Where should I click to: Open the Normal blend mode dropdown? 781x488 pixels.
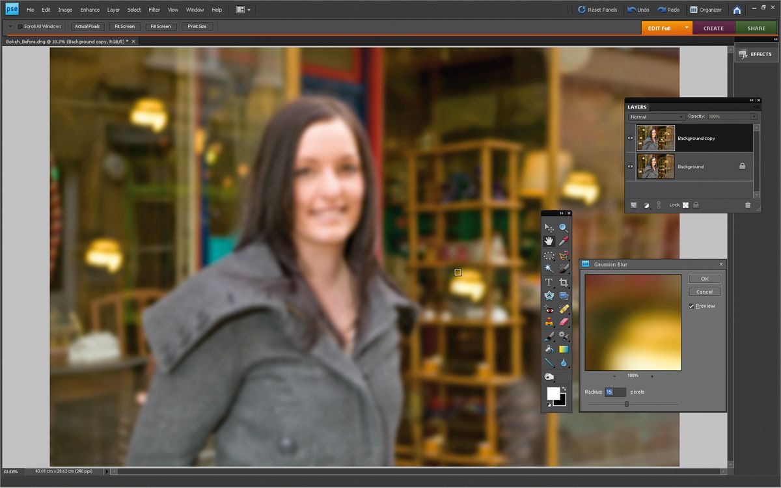click(681, 117)
